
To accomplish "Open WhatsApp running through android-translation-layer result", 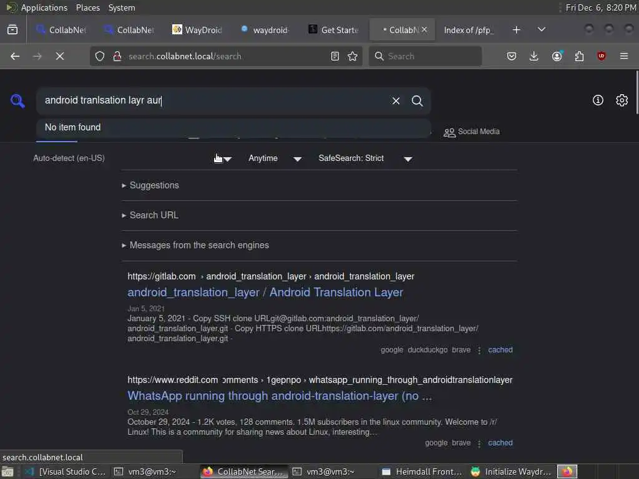I will point(280,395).
